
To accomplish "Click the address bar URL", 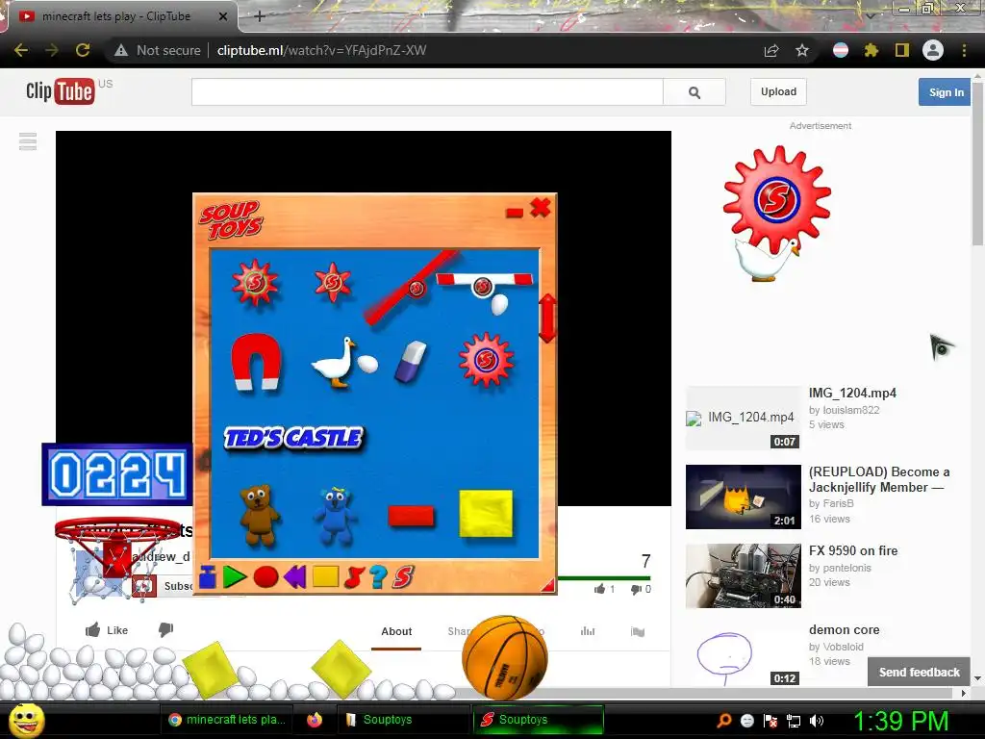I will (x=321, y=50).
